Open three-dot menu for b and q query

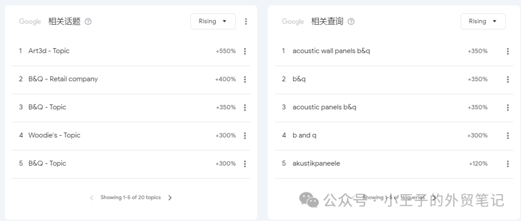pos(507,136)
